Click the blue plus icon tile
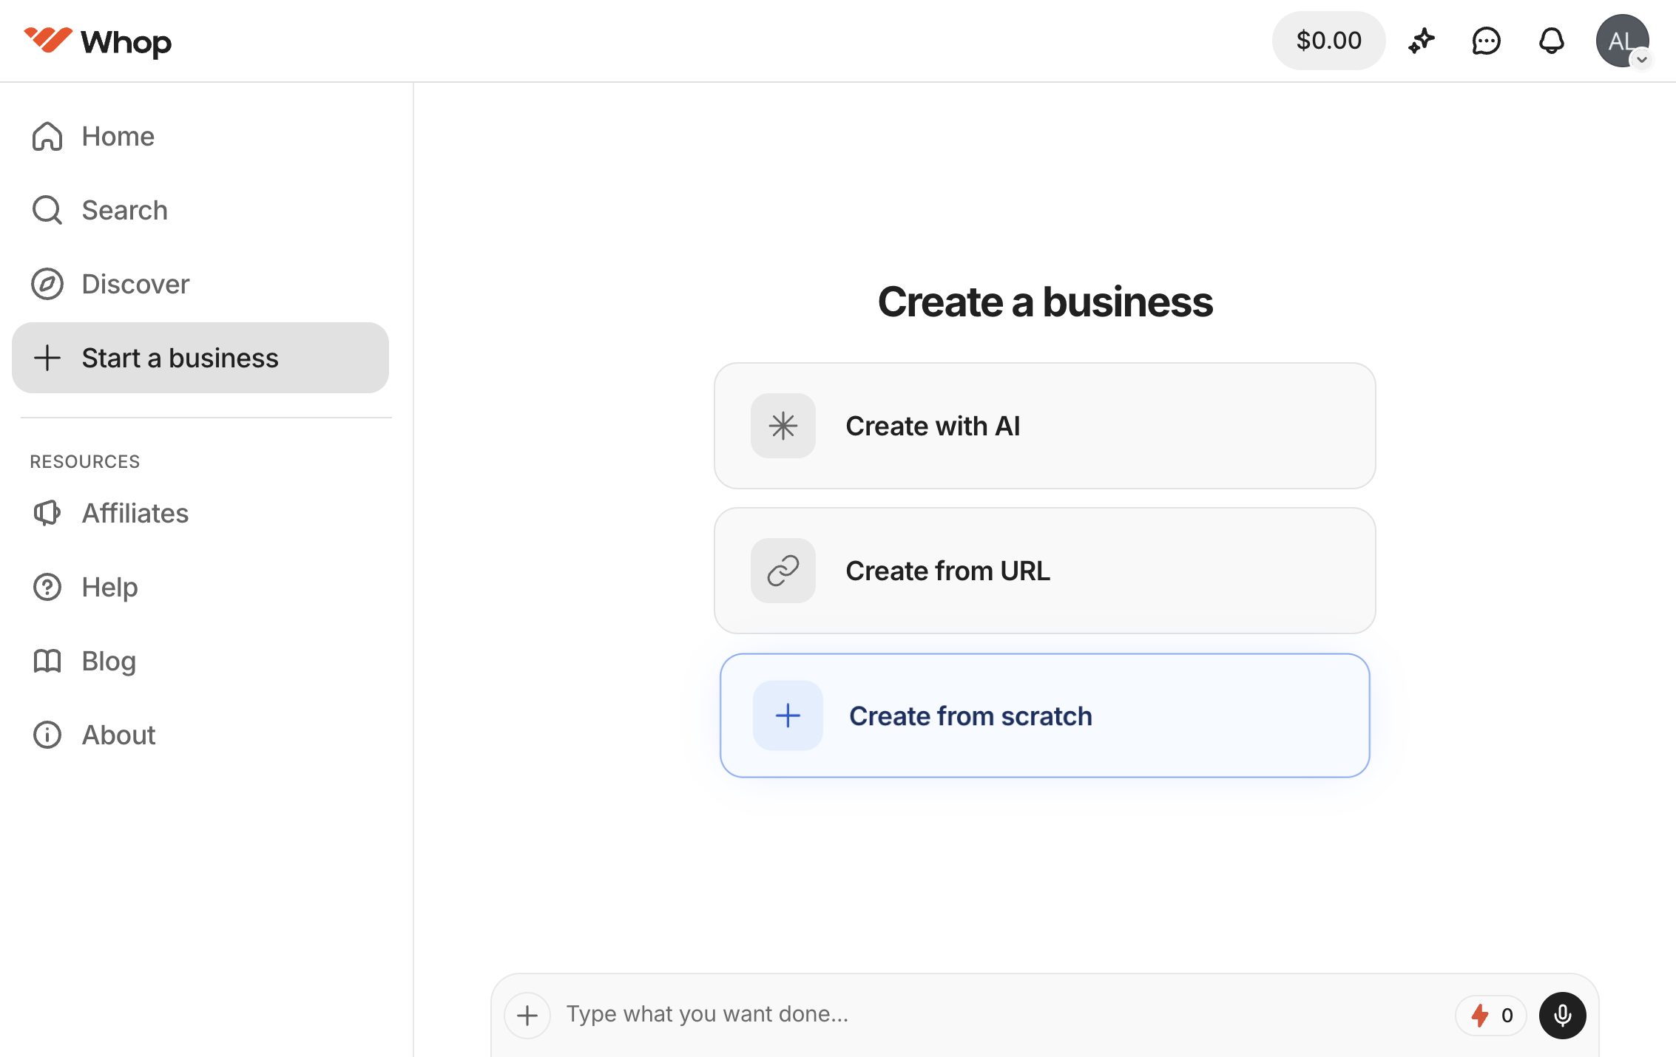Screen dimensions: 1676x1057 tap(788, 716)
